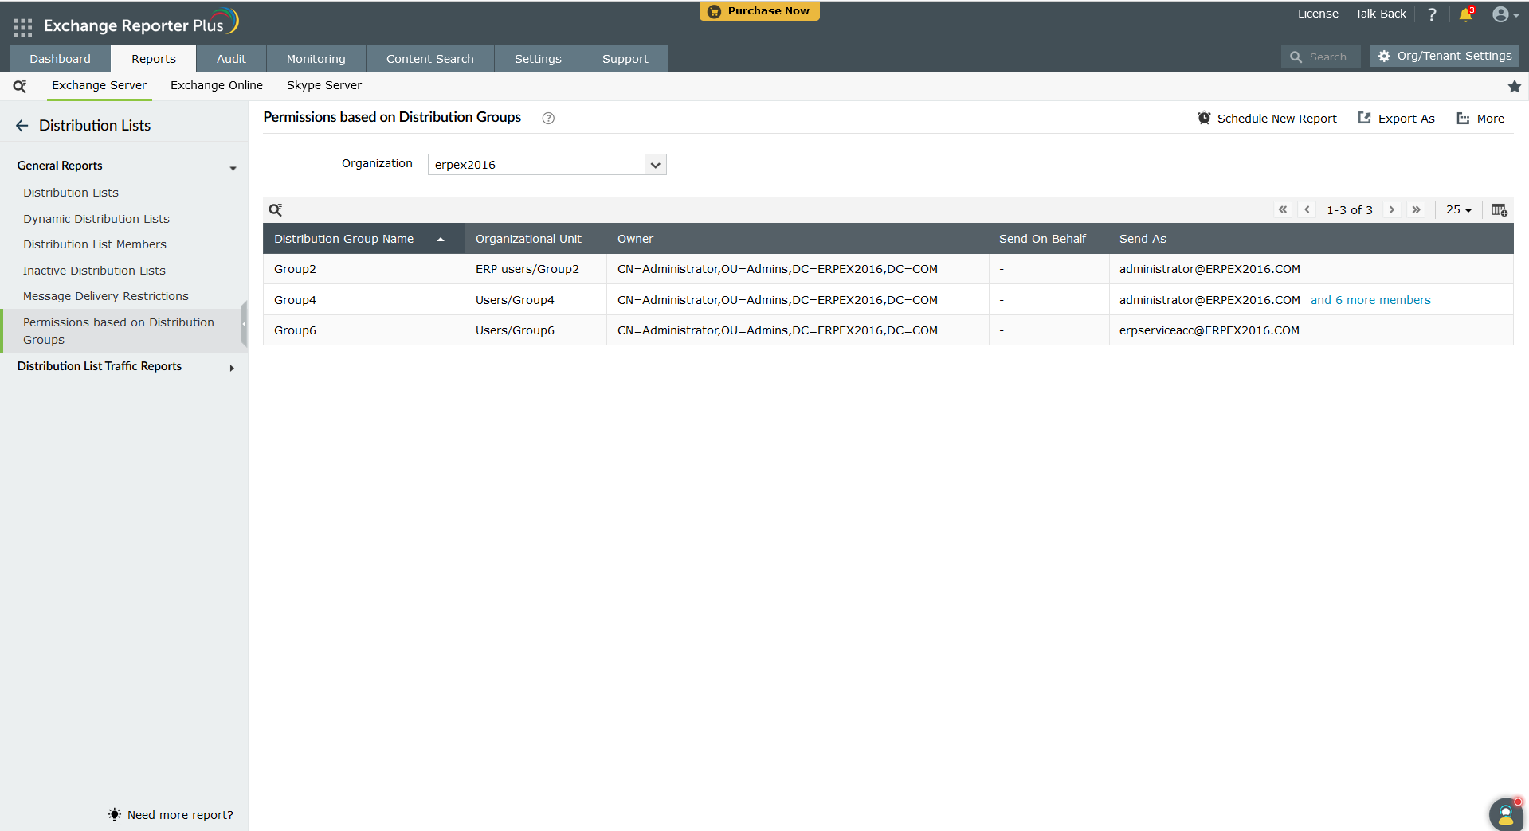Schedule a new report
The height and width of the screenshot is (831, 1529).
coord(1267,119)
